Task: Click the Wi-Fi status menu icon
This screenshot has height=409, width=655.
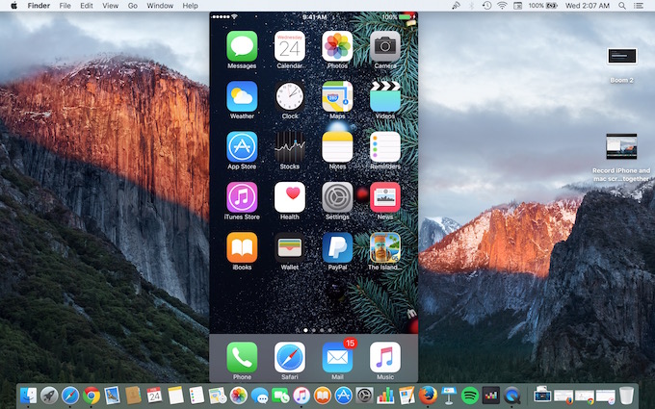Action: tap(502, 6)
